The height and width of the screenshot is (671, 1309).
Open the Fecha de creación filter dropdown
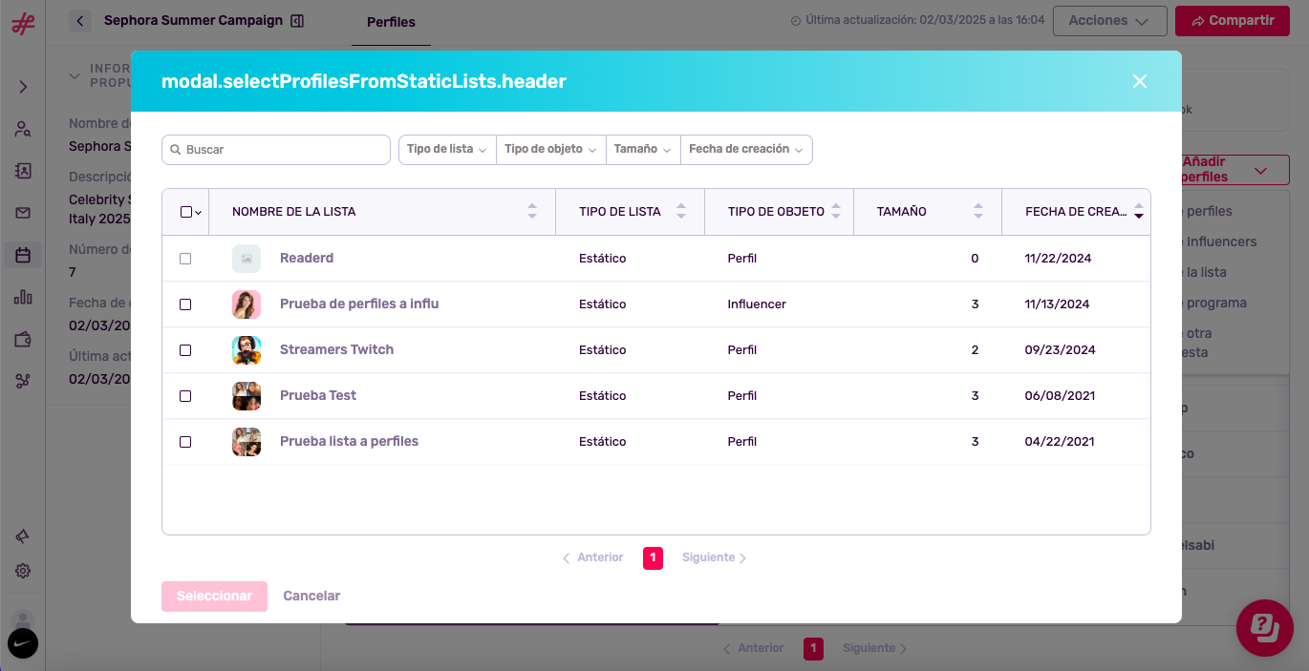coord(746,150)
